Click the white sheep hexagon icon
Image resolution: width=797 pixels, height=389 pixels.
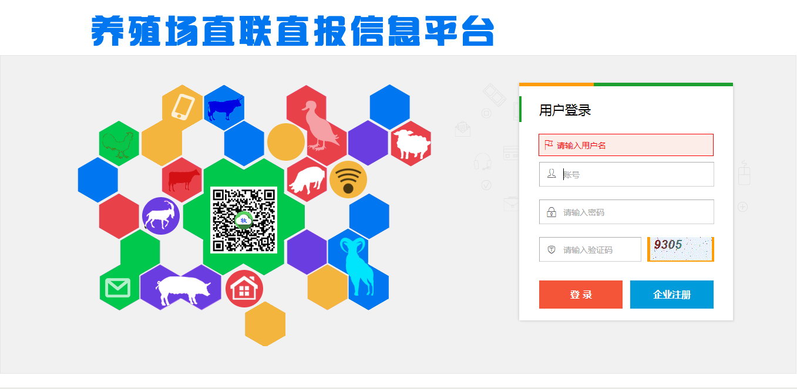tap(411, 144)
